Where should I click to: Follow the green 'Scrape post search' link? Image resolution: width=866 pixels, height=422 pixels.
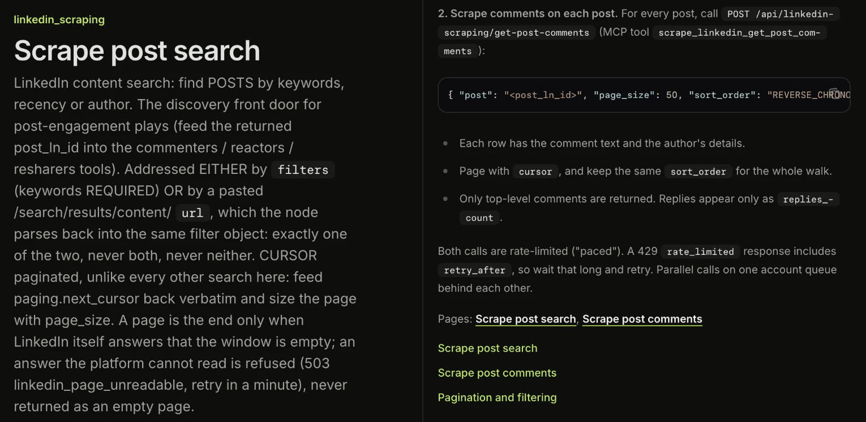click(487, 348)
